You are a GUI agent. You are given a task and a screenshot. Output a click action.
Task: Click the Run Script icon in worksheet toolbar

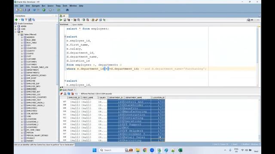[x=65, y=20]
